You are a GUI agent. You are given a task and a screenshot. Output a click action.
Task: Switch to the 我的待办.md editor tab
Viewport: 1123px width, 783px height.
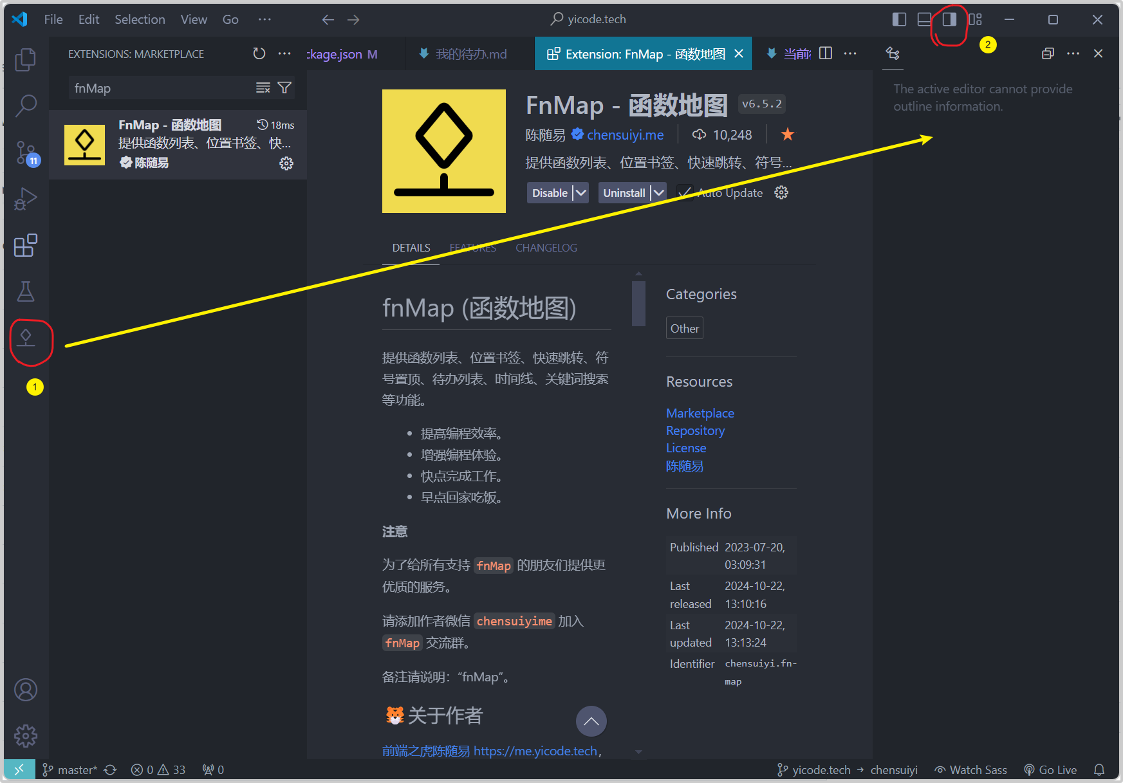[x=470, y=54]
